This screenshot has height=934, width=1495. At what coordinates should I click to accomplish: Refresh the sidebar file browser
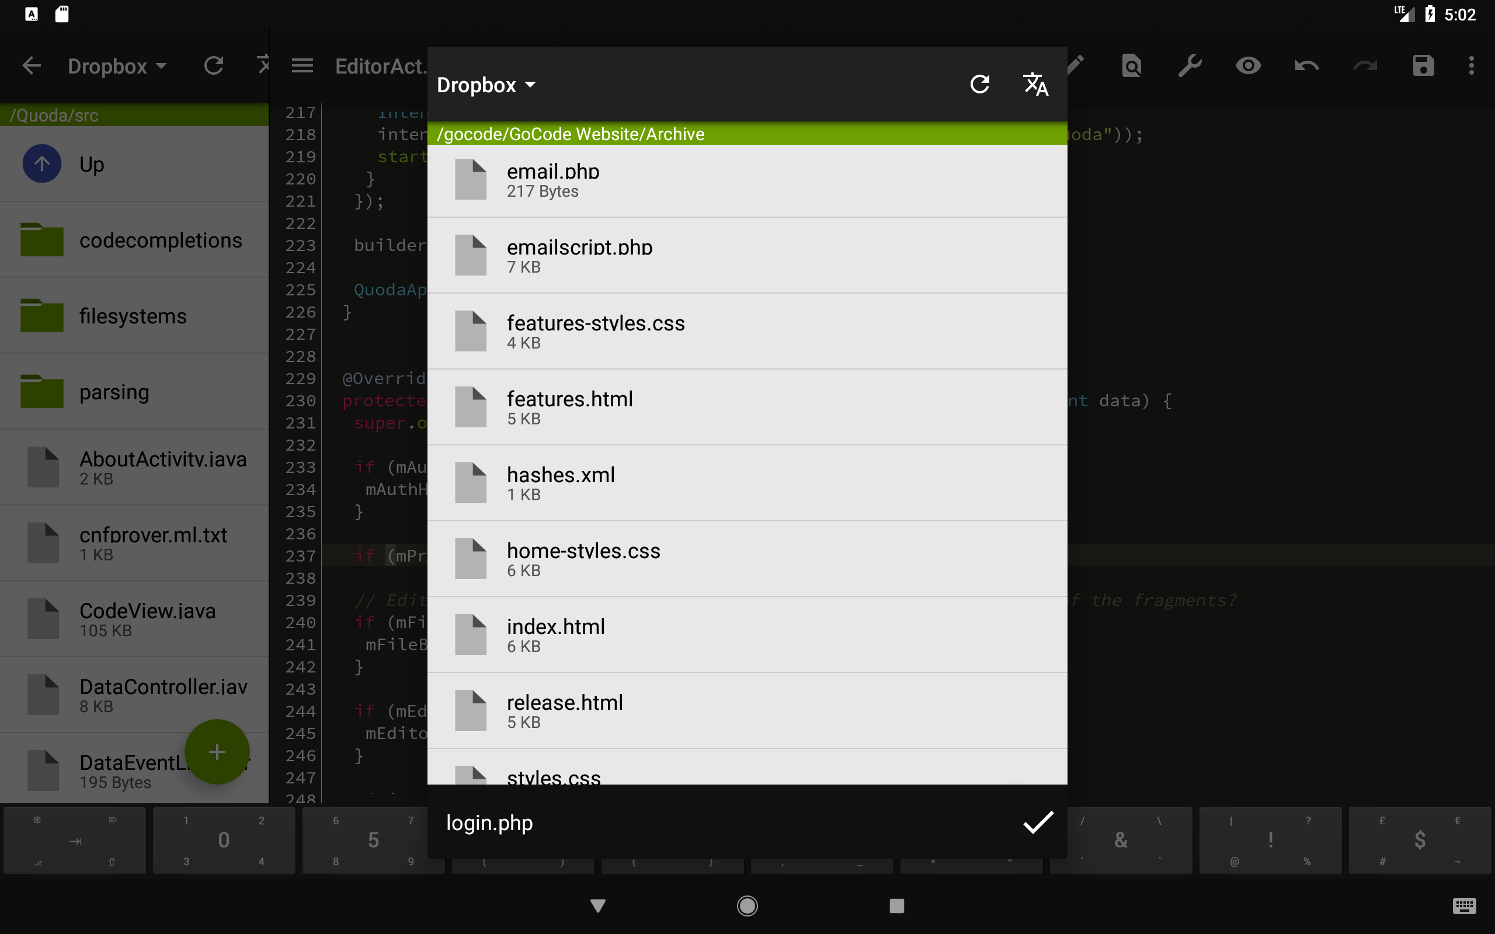(214, 65)
